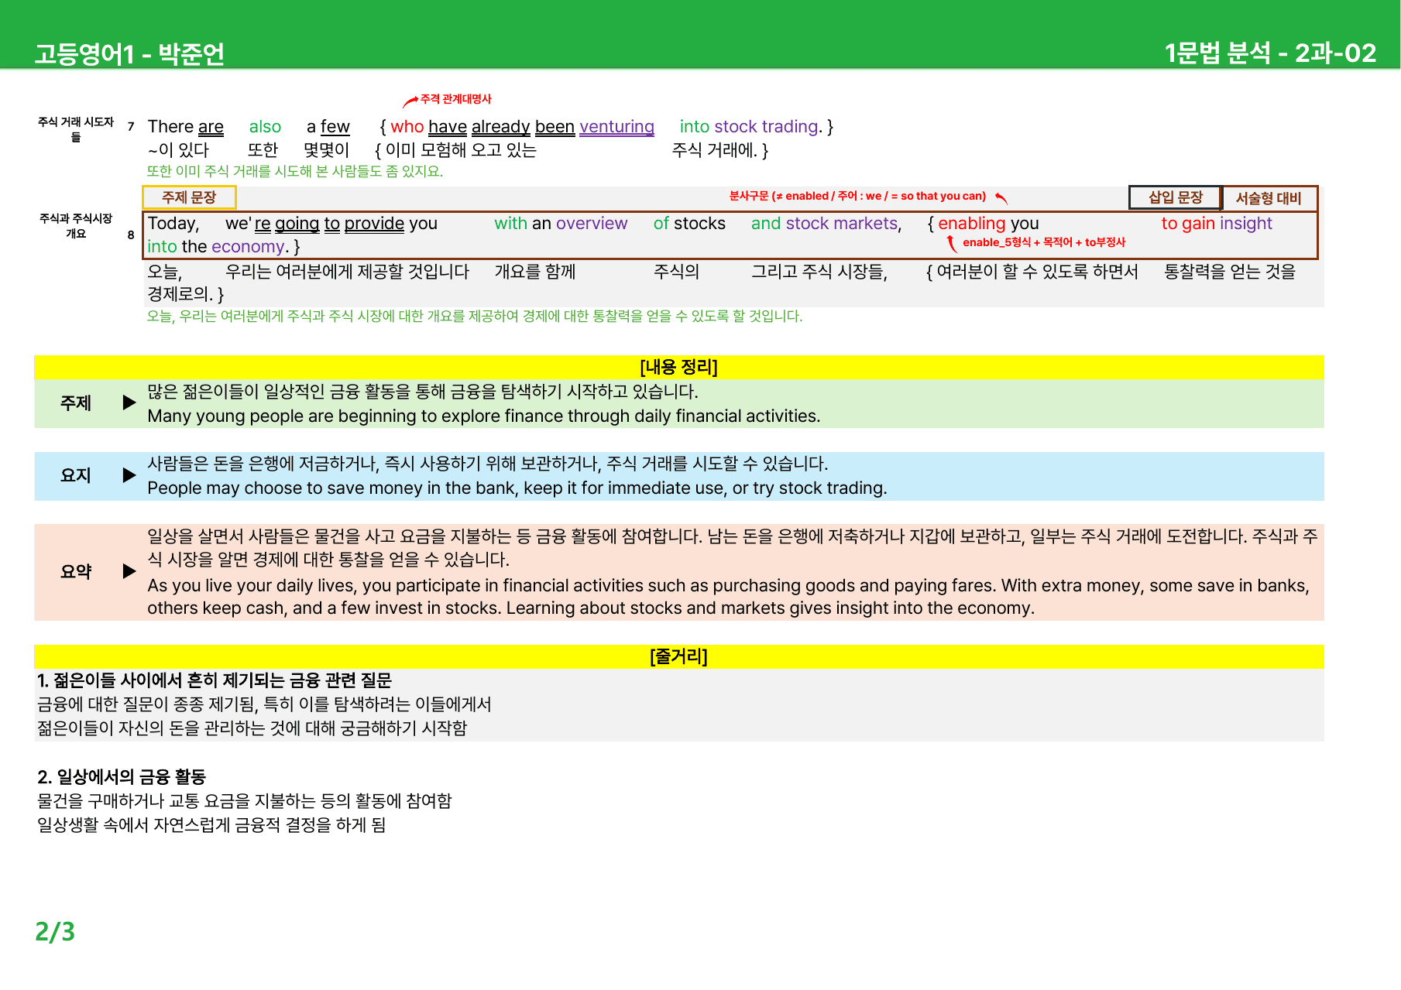This screenshot has height=990, width=1401.
Task: Click the '요약' label in pink row
Action: tap(76, 571)
